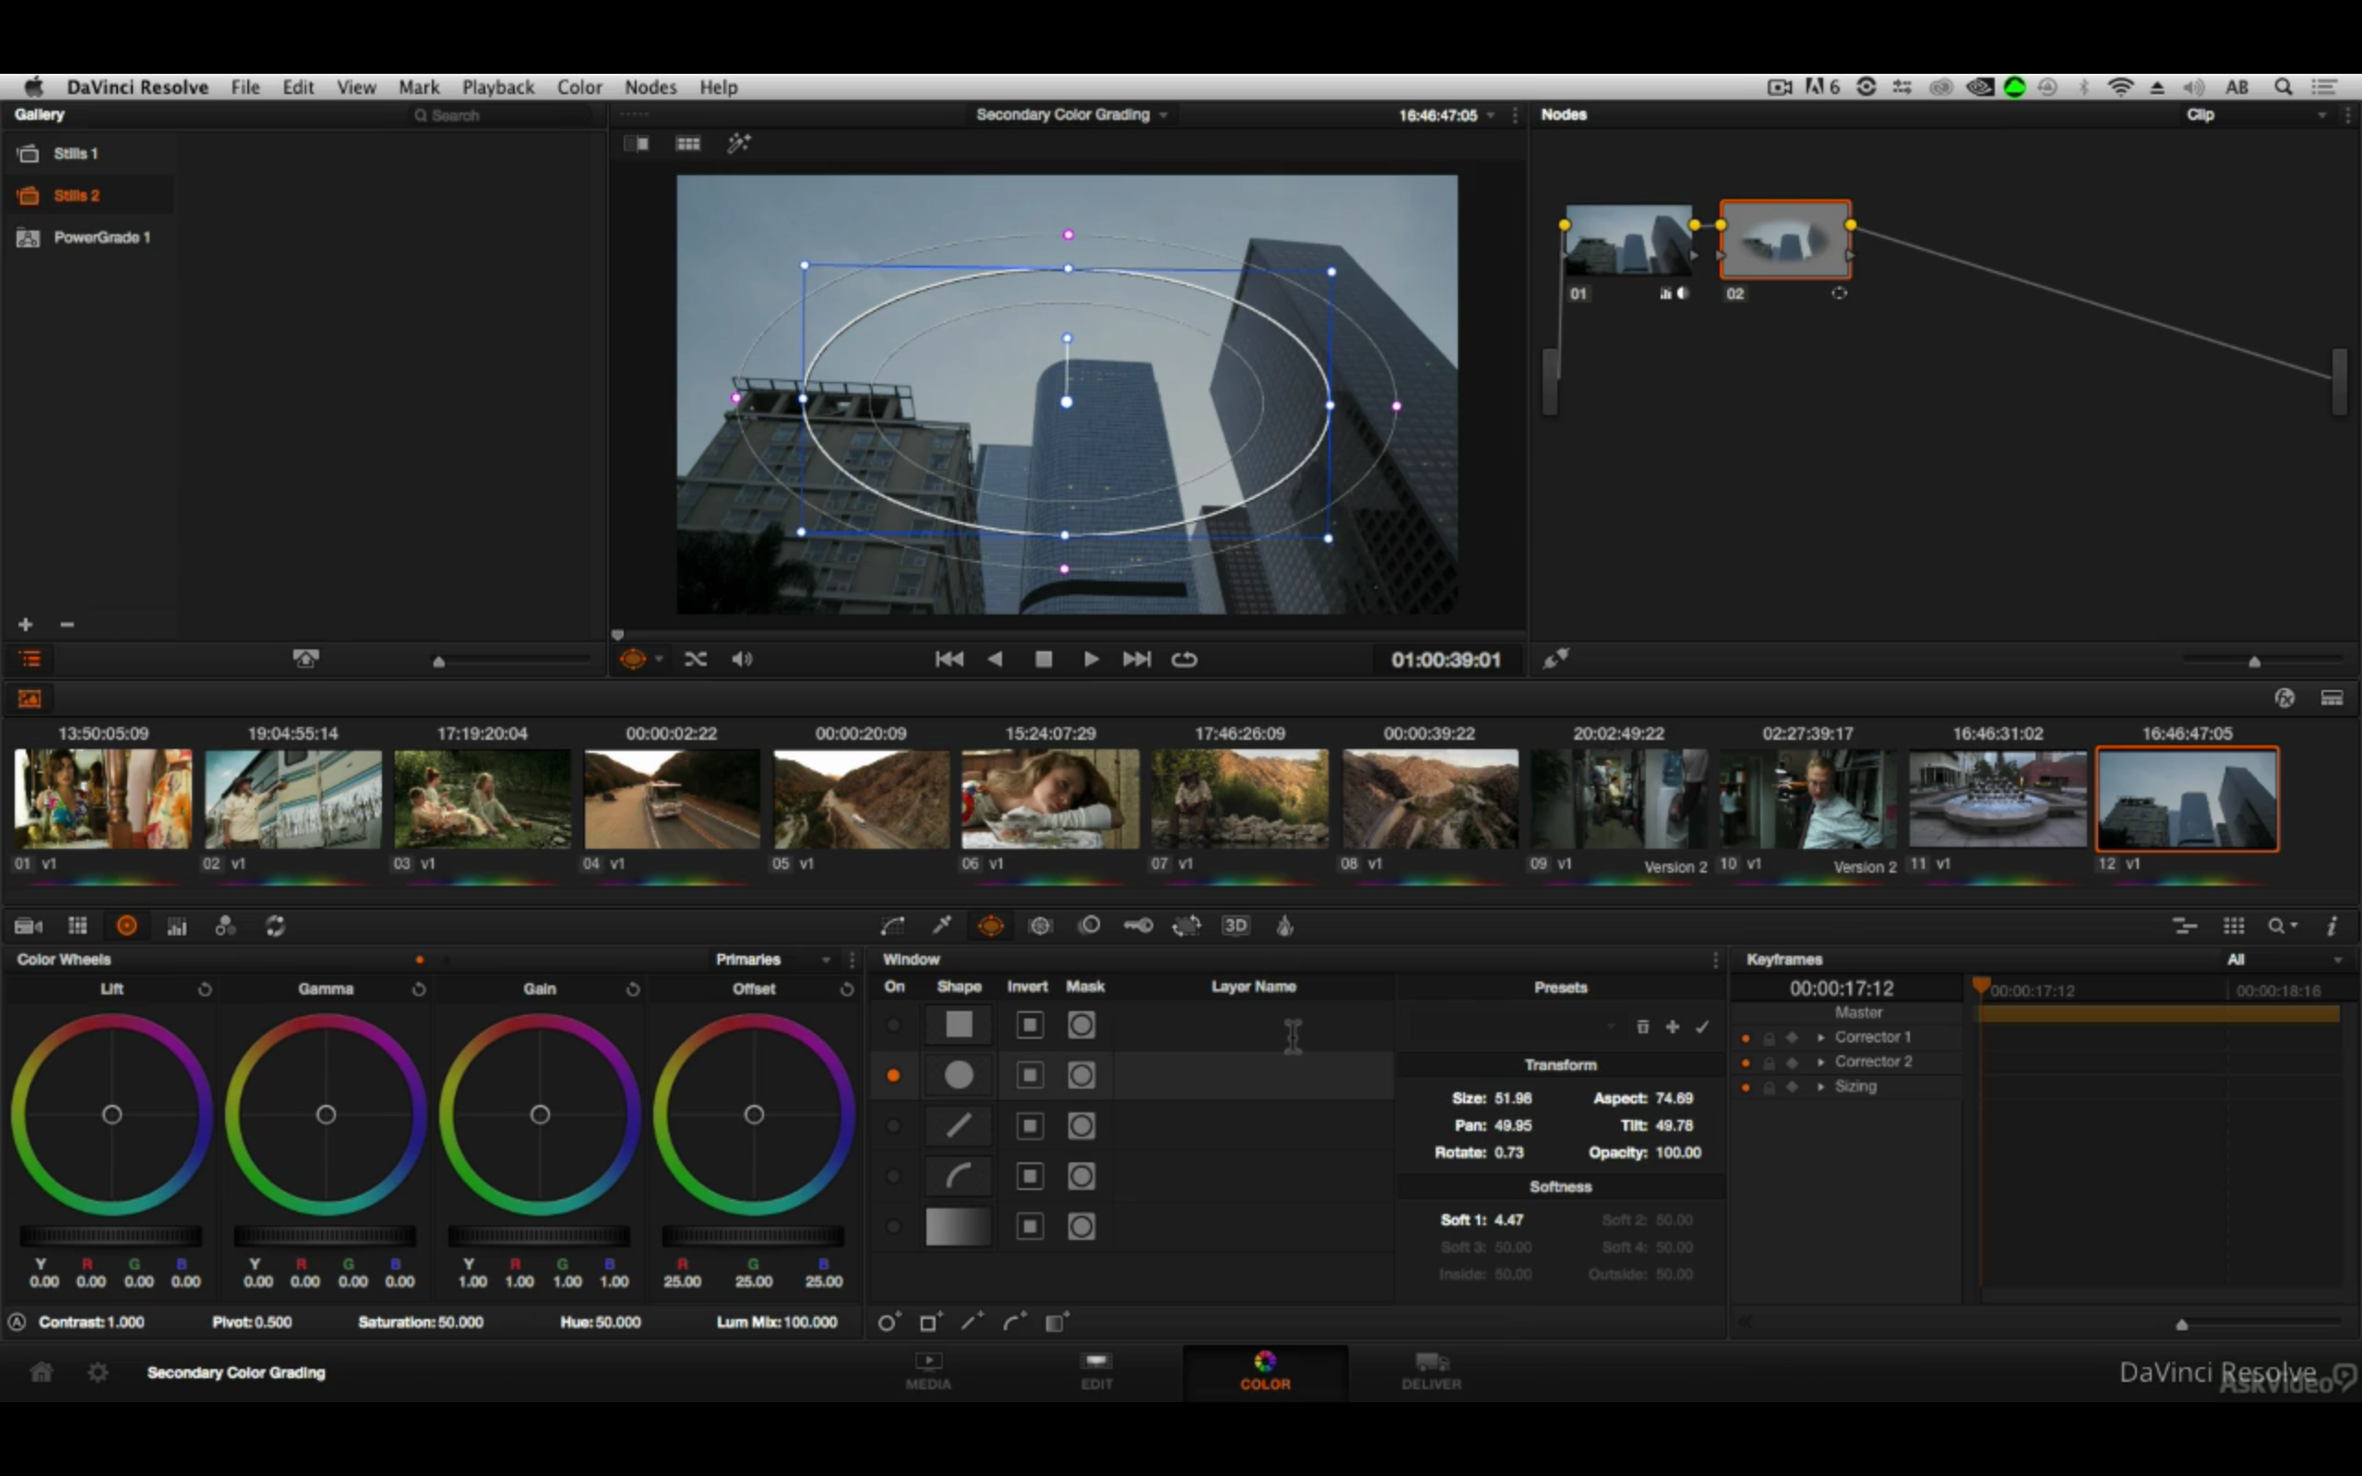This screenshot has height=1476, width=2362.
Task: Select the Qualifier eyedropper icon
Action: [942, 925]
